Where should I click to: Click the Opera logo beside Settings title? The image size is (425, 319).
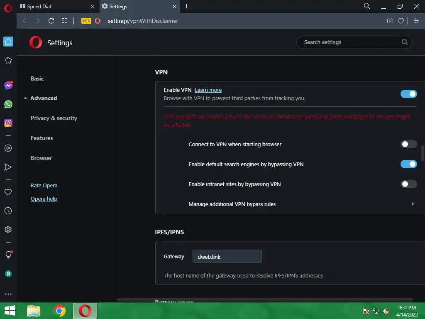(x=36, y=42)
